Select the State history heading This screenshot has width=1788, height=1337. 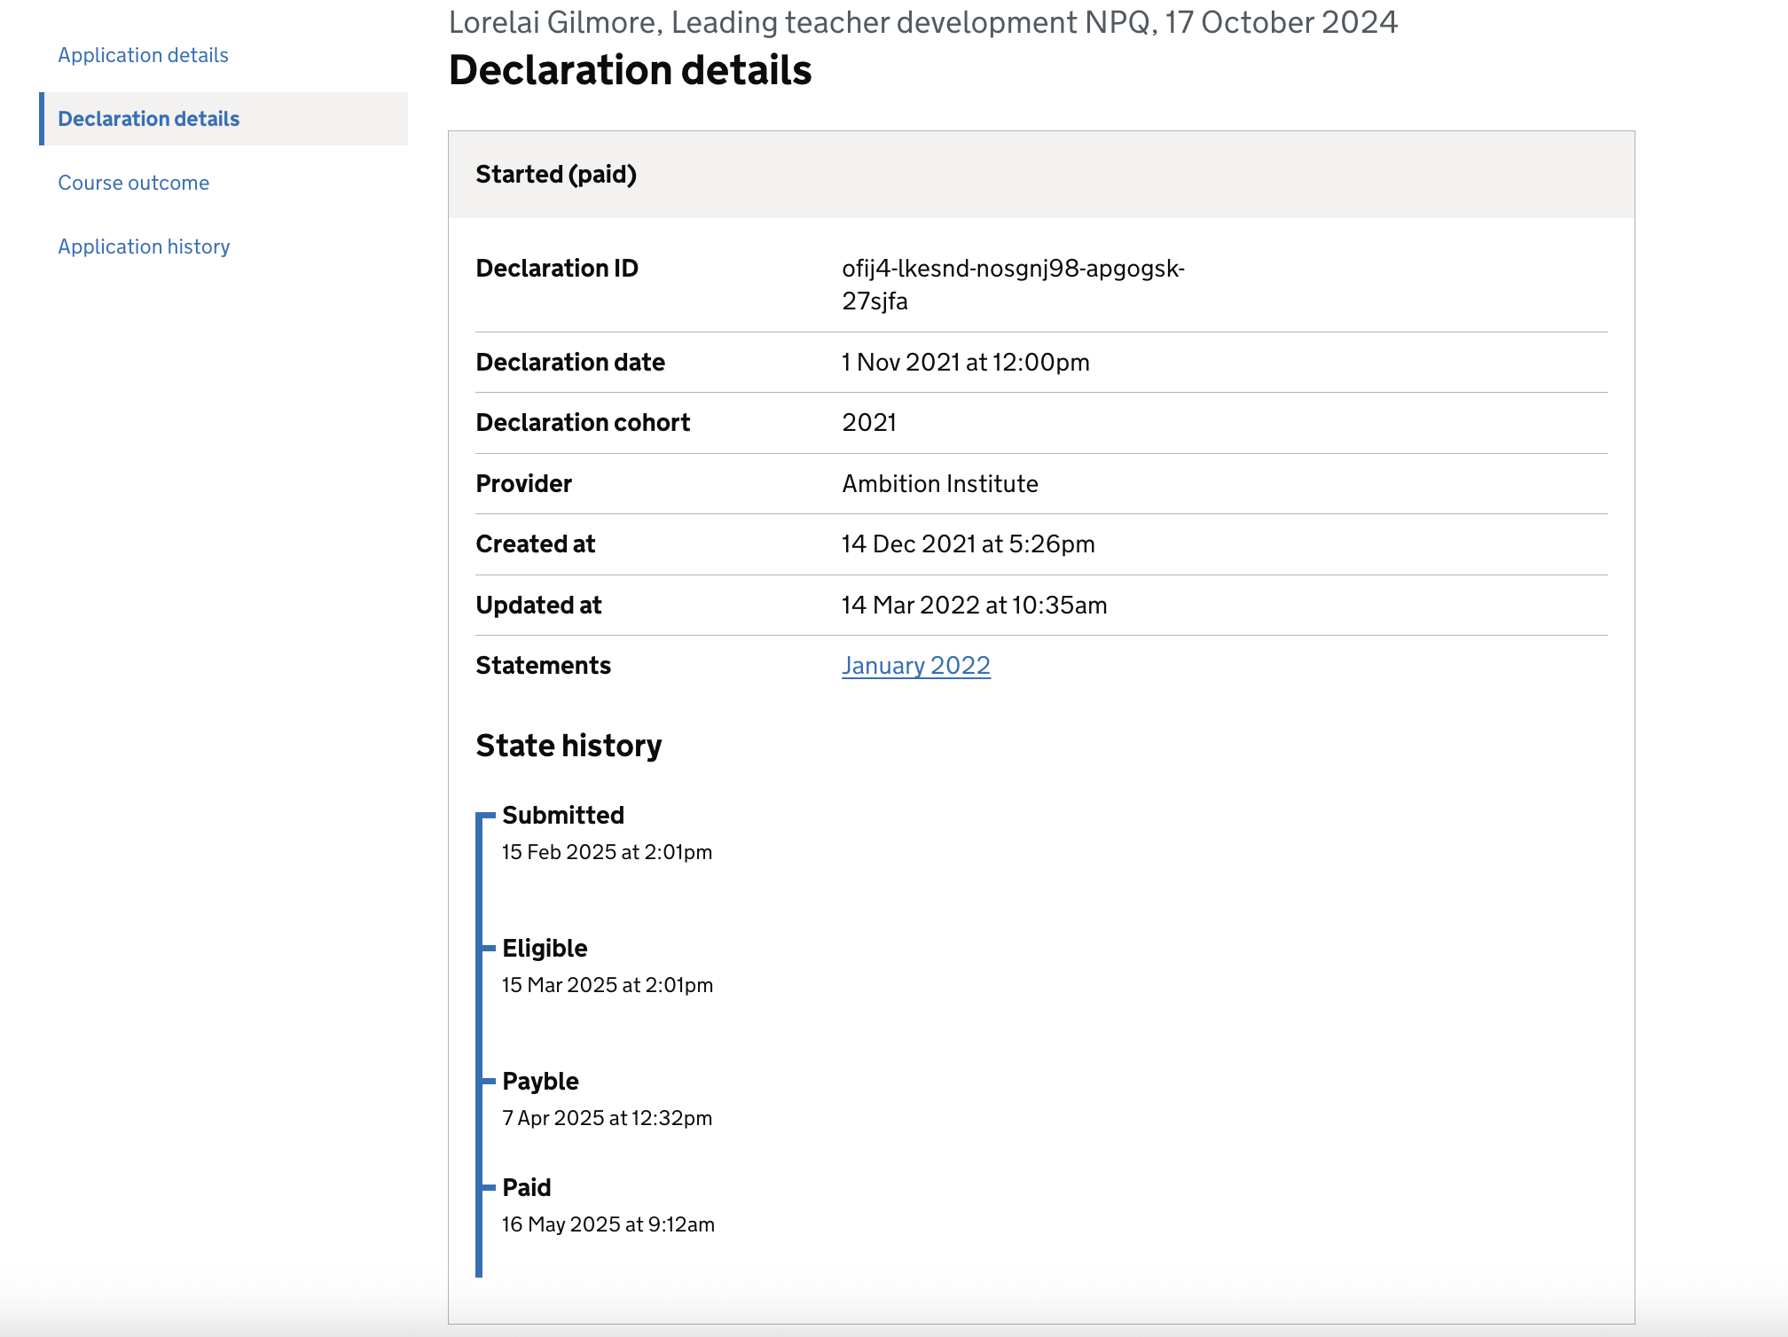click(568, 746)
